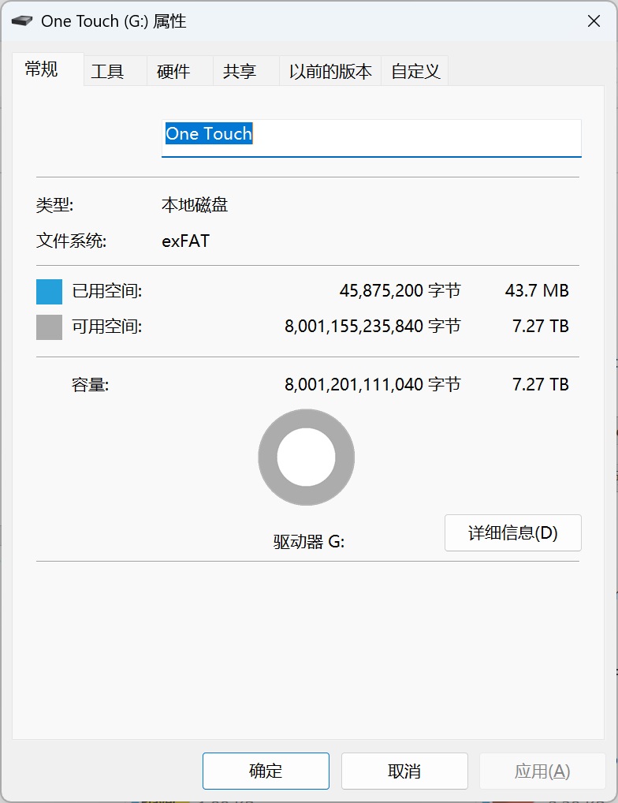
Task: Click the disk usage donut chart
Action: pyautogui.click(x=306, y=457)
